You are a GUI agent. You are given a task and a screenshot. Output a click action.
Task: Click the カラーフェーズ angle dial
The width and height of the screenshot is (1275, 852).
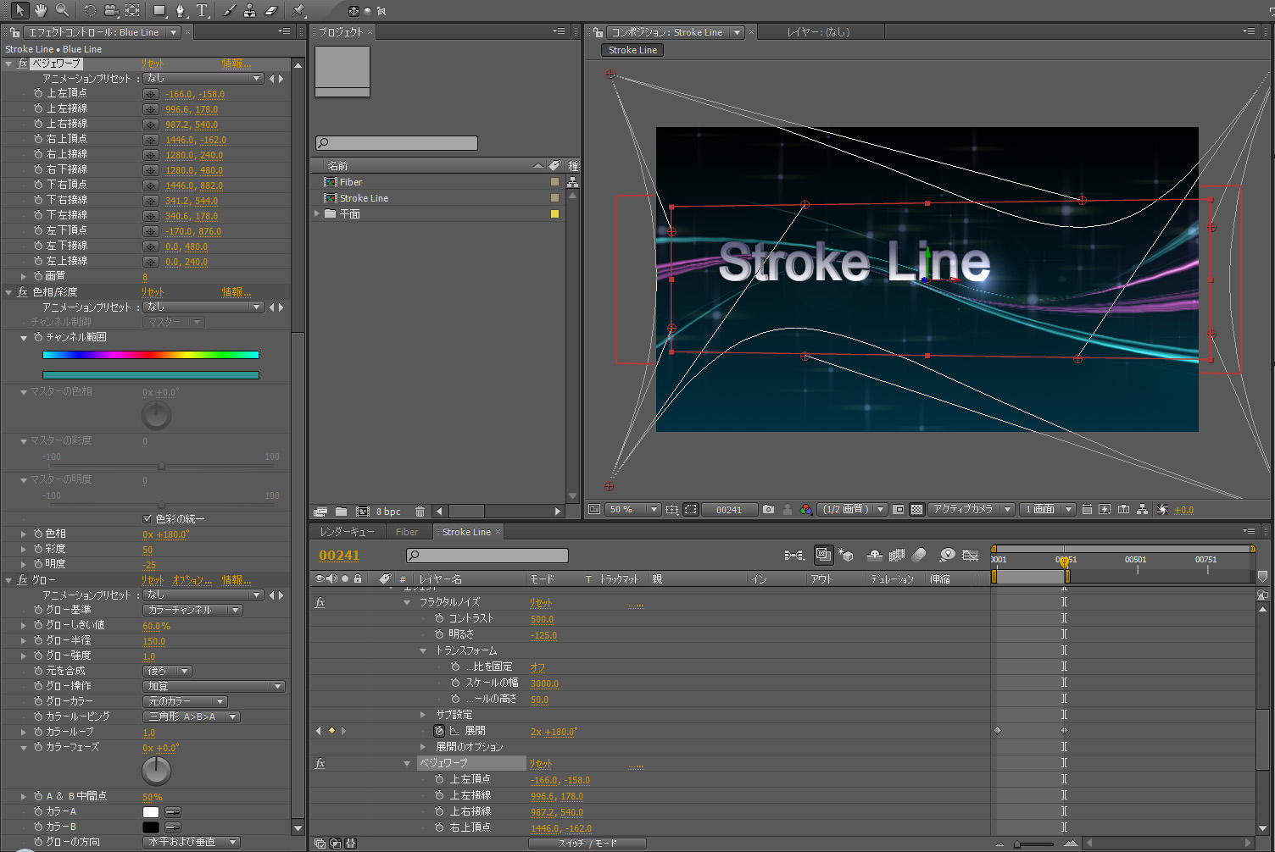click(156, 771)
